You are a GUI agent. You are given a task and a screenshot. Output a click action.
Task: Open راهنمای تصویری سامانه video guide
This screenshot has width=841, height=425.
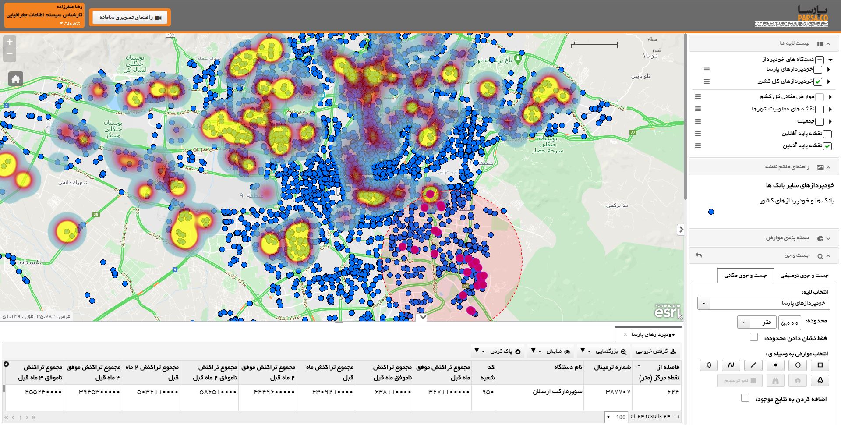pos(130,18)
